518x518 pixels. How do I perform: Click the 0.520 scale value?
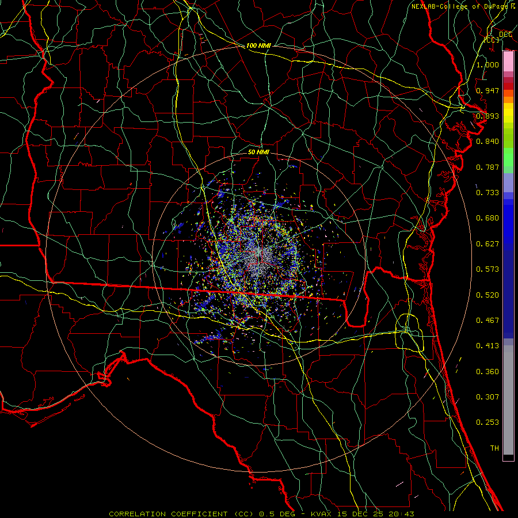pos(487,295)
